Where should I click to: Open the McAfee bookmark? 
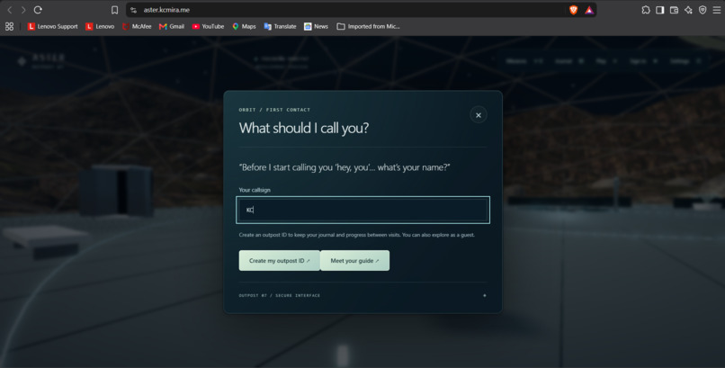pyautogui.click(x=137, y=26)
